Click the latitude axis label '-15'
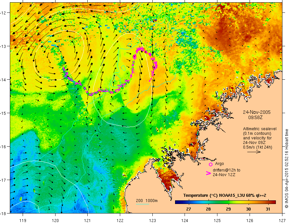 tap(3, 113)
